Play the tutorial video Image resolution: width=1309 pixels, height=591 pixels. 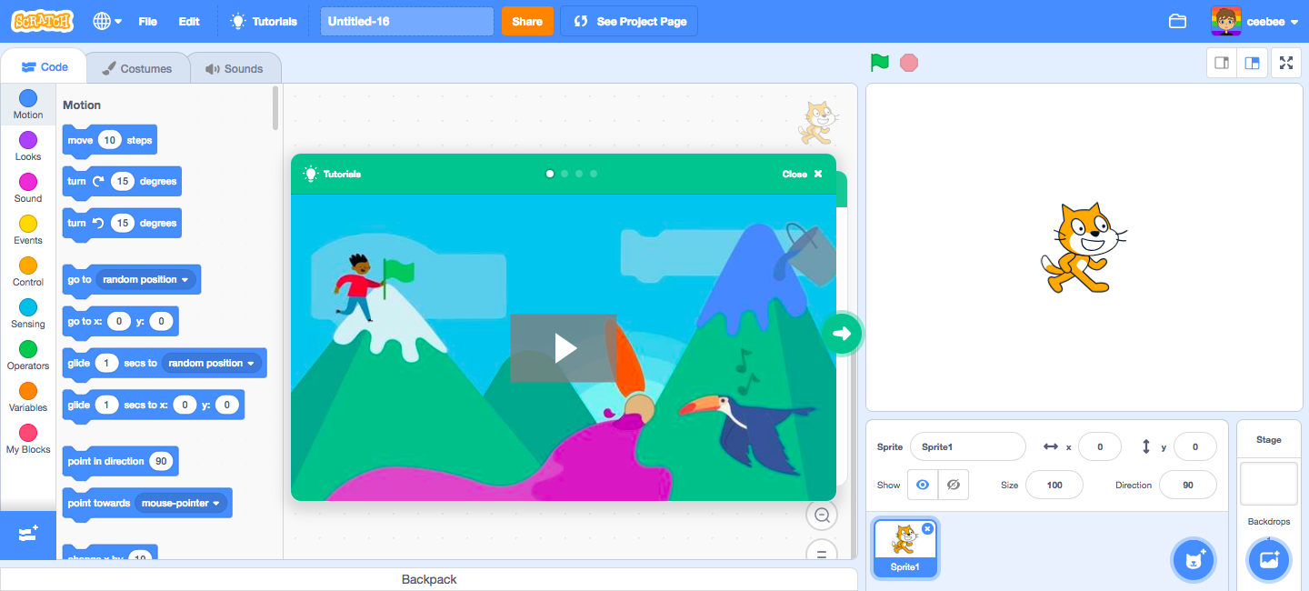point(564,348)
